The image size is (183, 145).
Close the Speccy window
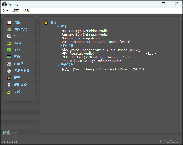coord(176,4)
